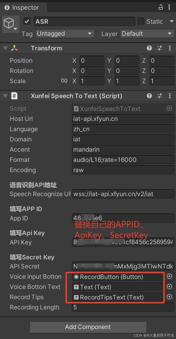176x339 pixels.
Task: Click the Scale Y field
Action: (x=127, y=81)
